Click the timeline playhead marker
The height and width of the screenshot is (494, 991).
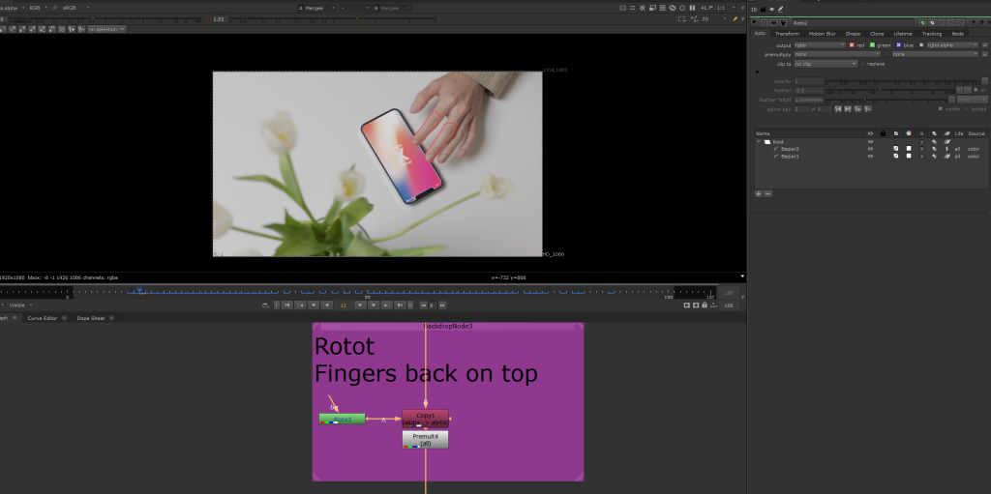[x=139, y=290]
